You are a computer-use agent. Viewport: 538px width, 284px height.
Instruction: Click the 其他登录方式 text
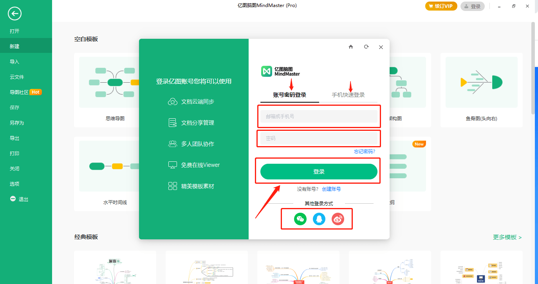point(319,203)
